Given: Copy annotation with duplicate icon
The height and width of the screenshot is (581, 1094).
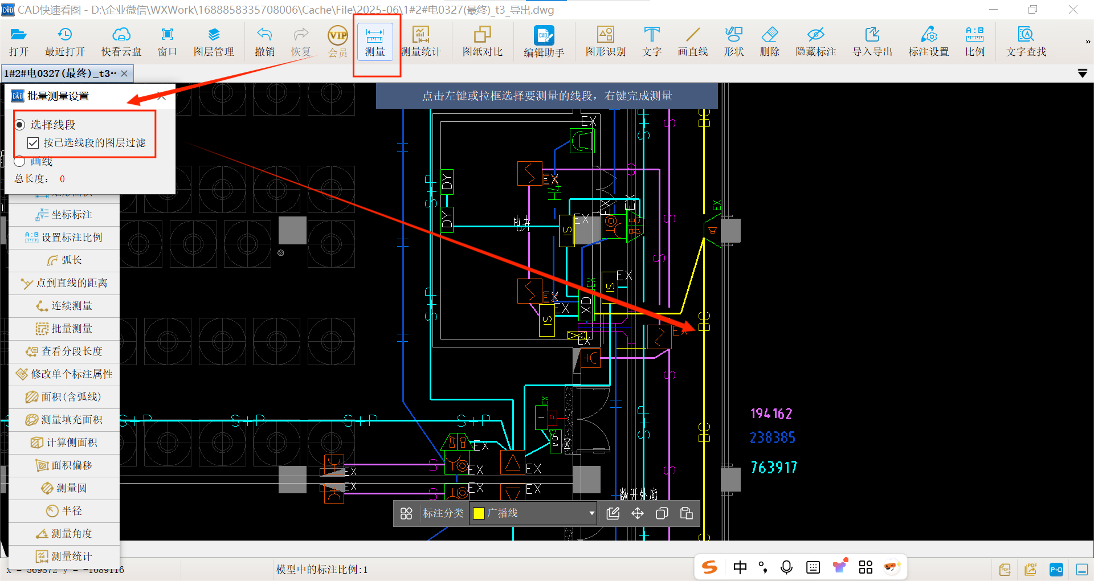Looking at the screenshot, I should [x=662, y=514].
